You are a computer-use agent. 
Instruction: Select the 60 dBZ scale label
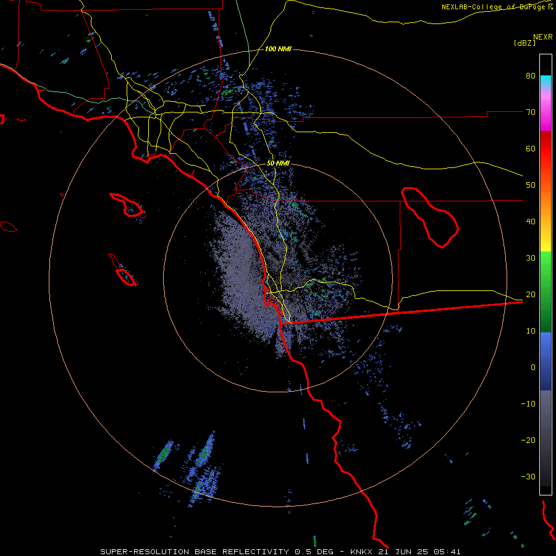point(531,148)
